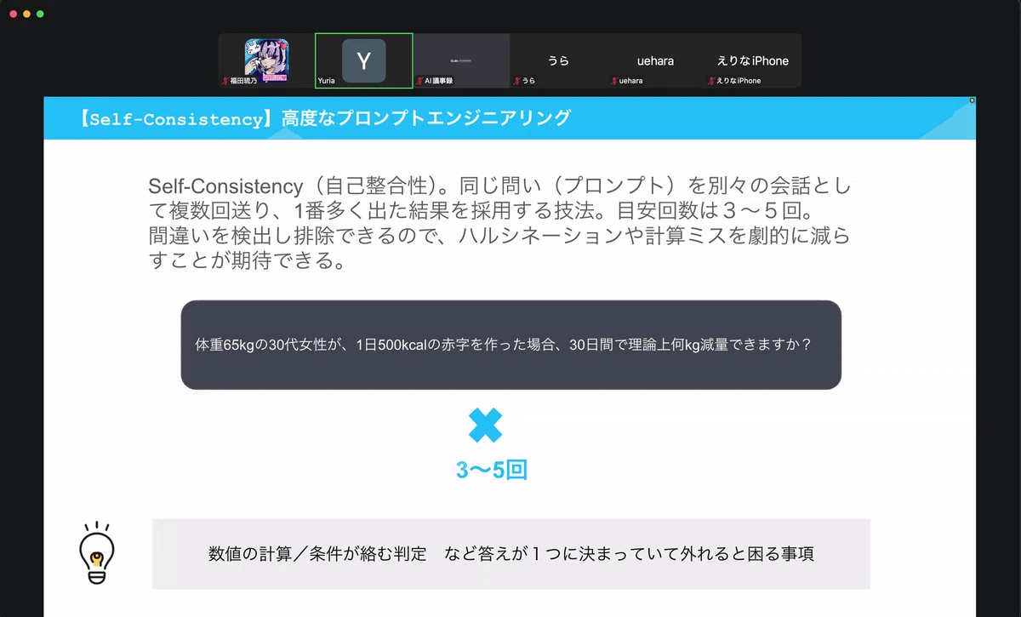1021x617 pixels.
Task: Select the えりなiPhone participant tile
Action: tap(752, 60)
